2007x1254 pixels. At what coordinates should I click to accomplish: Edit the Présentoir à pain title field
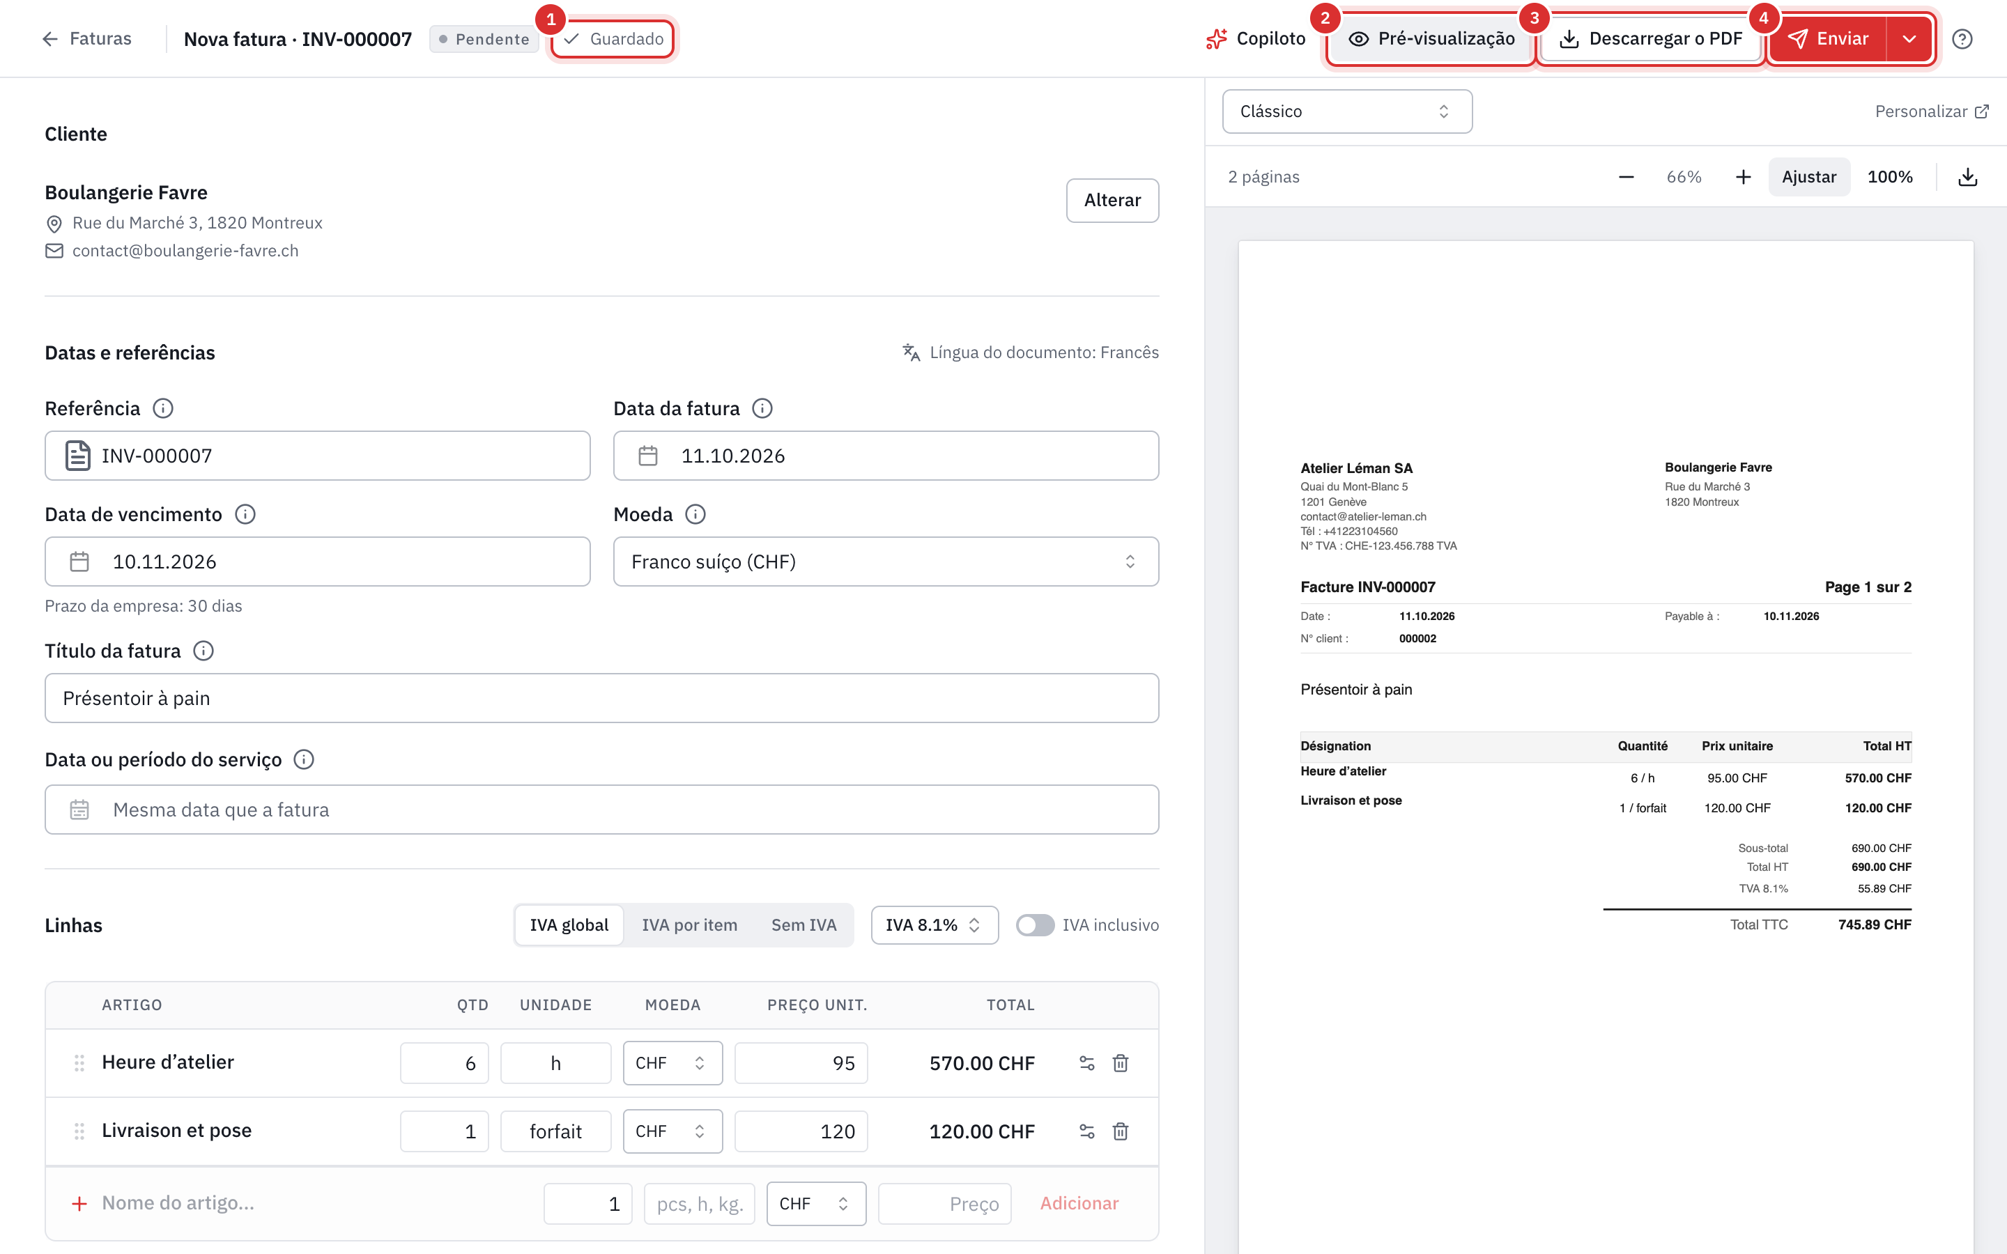tap(601, 697)
